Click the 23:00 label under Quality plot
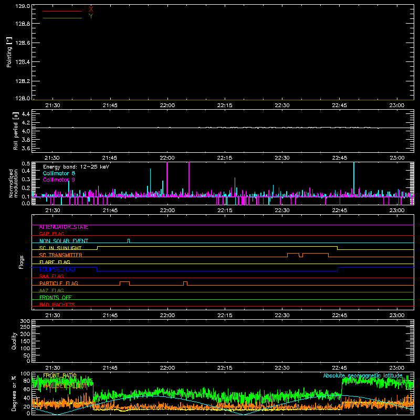 coord(397,368)
